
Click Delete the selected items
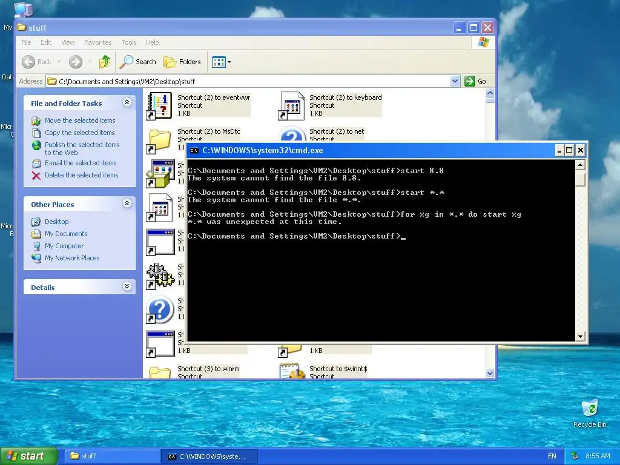point(81,175)
